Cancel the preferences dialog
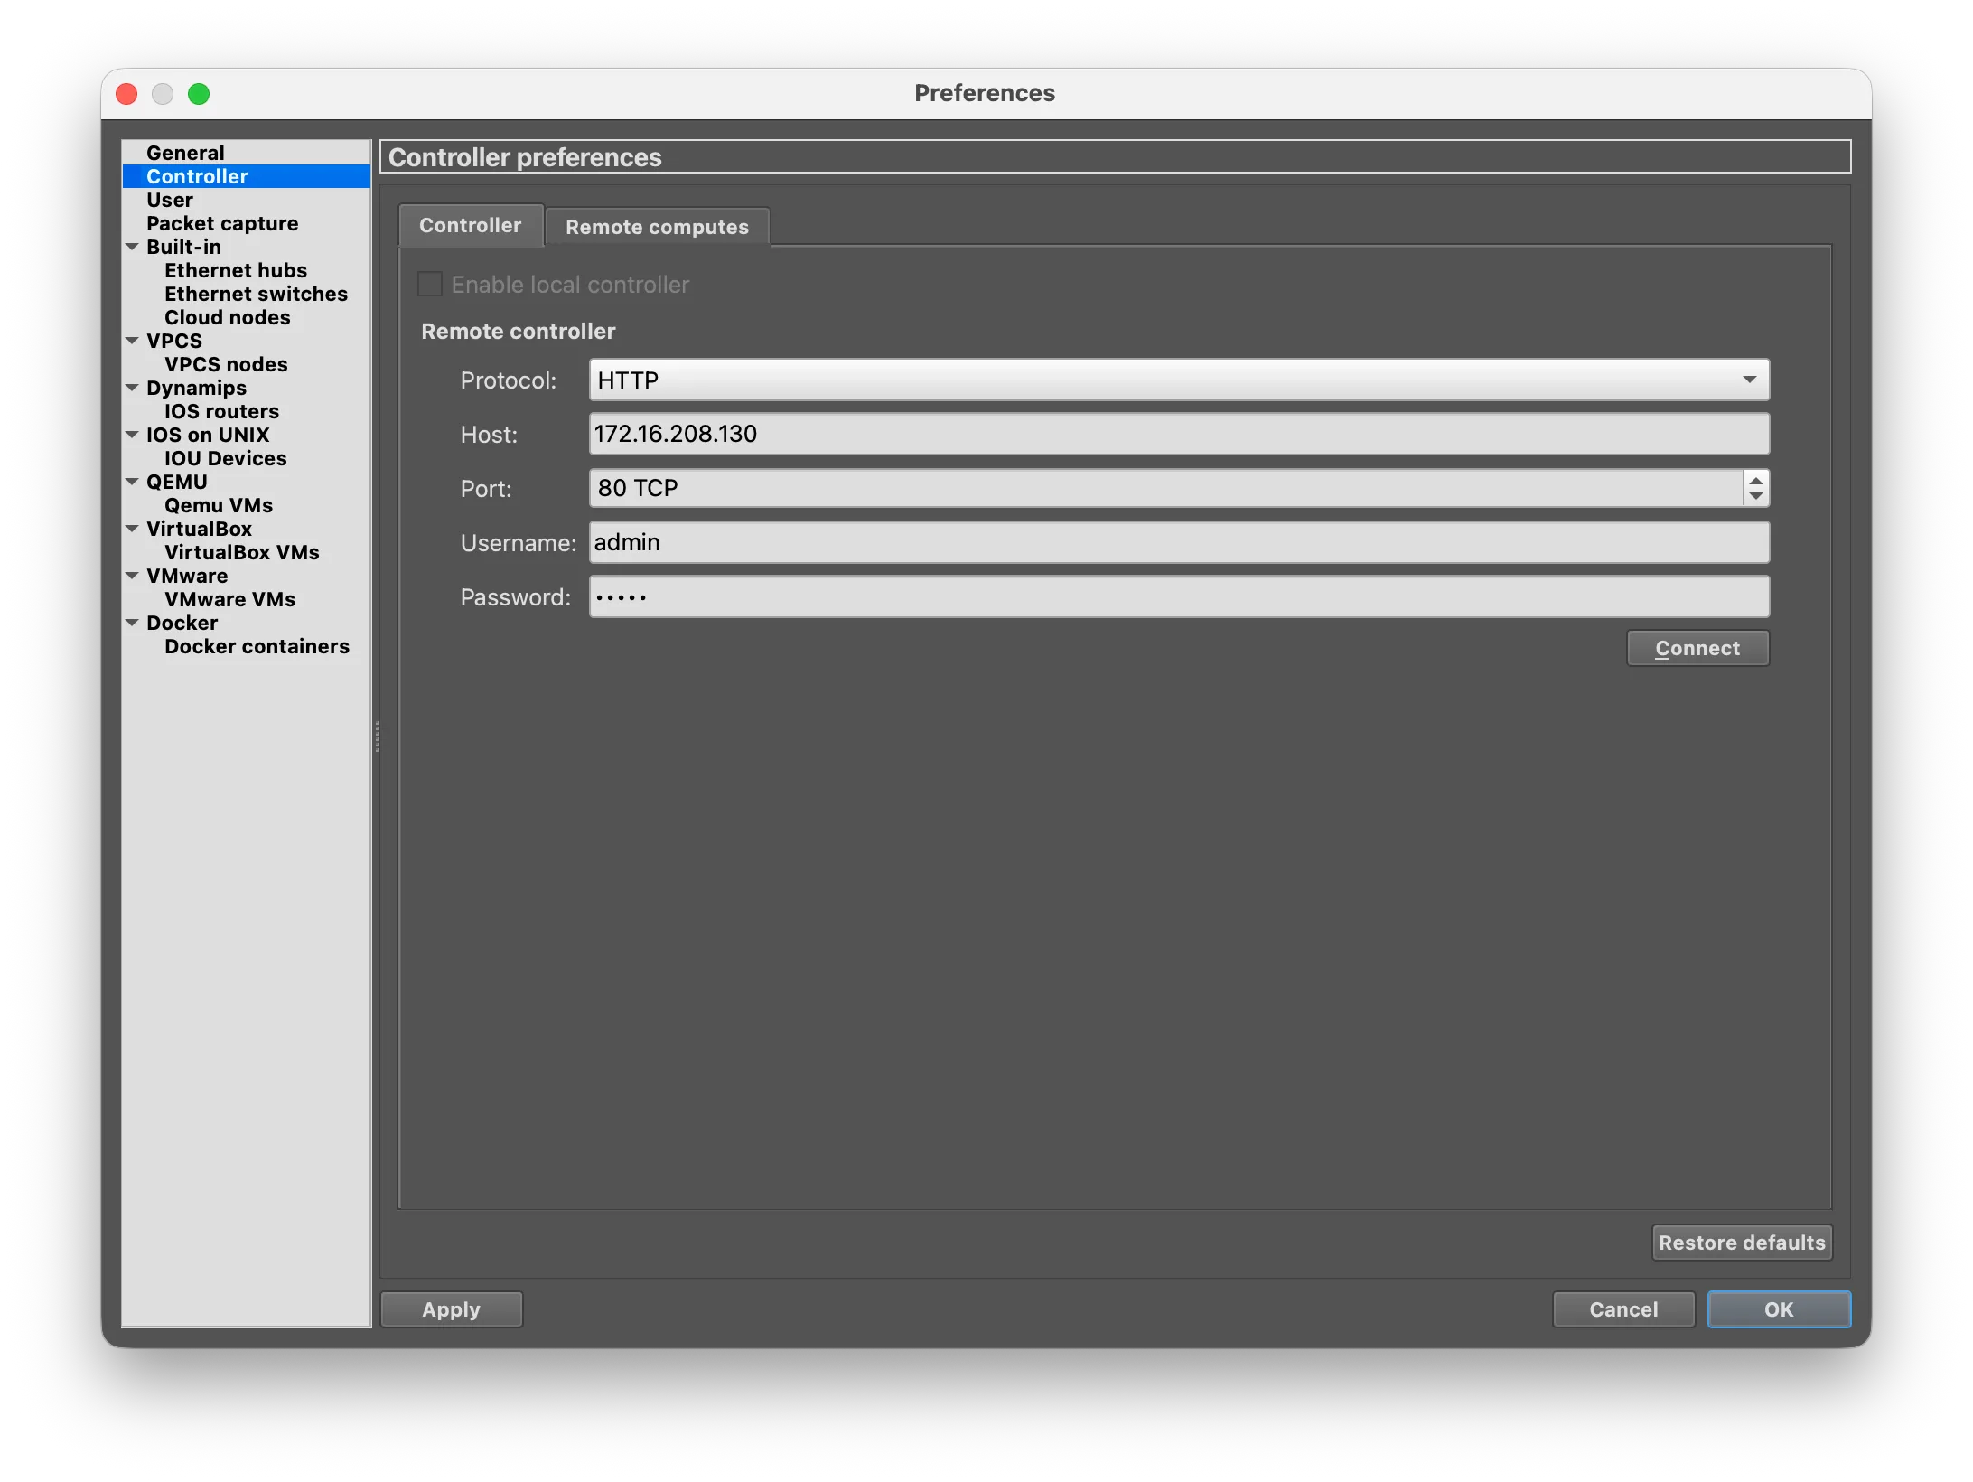 click(1622, 1308)
